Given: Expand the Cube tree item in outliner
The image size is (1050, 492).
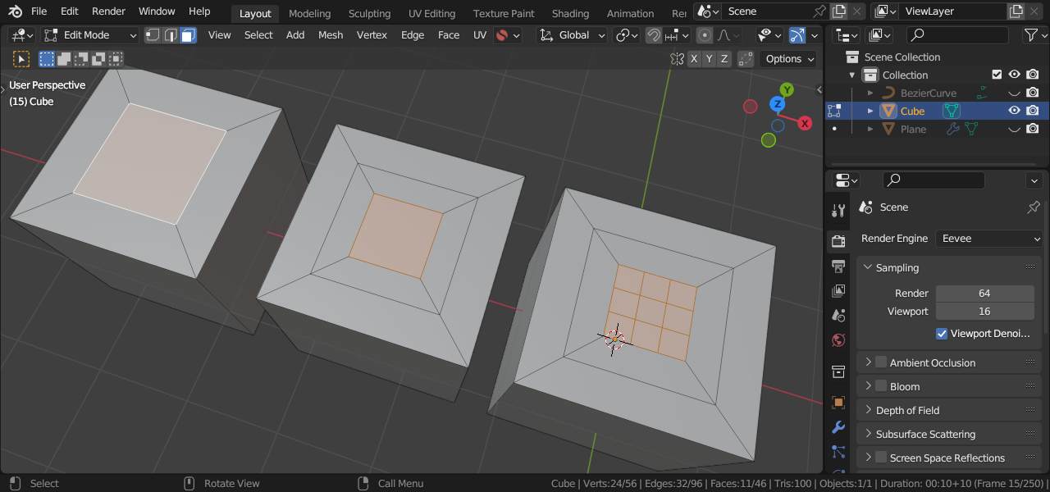Looking at the screenshot, I should pyautogui.click(x=870, y=111).
